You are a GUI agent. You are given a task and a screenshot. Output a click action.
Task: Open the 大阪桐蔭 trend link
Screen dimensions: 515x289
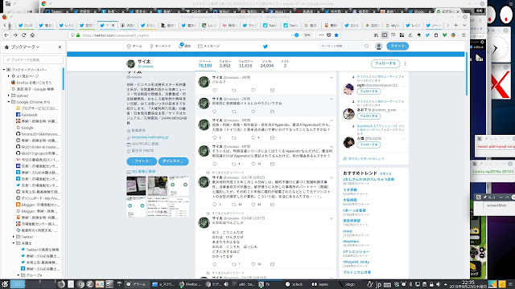350,200
